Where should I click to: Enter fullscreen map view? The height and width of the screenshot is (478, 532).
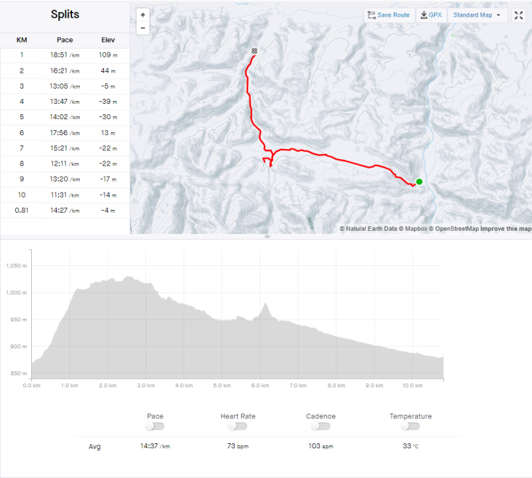[x=519, y=15]
